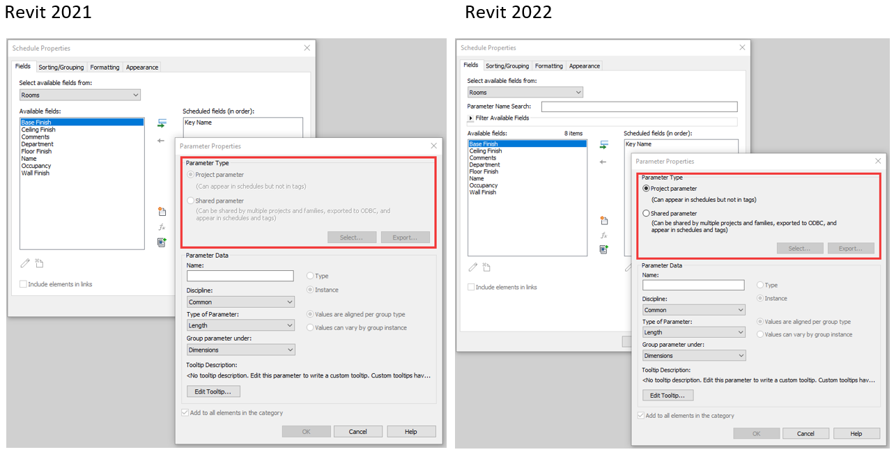Expand Filter Available Fields in Revit 2022
Screen dimensions: 894x452
click(x=471, y=118)
